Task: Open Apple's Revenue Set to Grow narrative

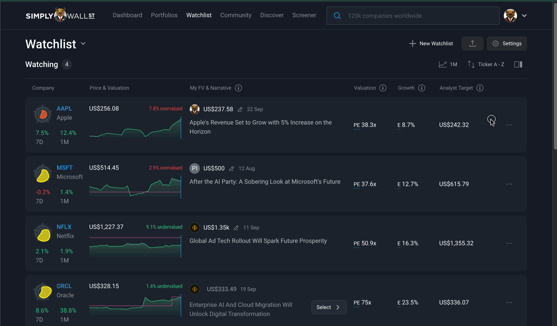Action: pos(260,127)
